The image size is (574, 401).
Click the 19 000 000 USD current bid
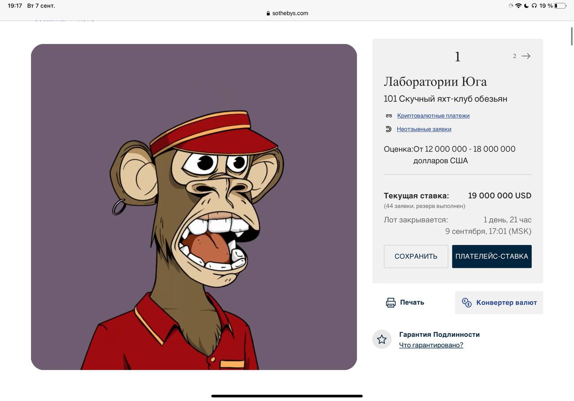500,196
